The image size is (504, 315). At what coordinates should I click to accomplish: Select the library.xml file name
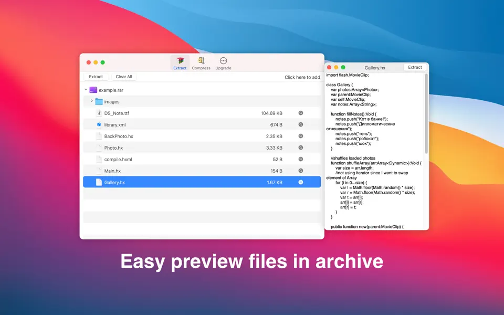(x=115, y=125)
